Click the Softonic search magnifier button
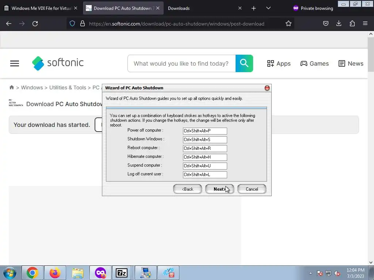 click(244, 63)
